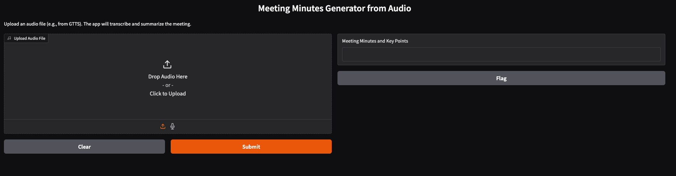Focus the Meeting Minutes and Key Points textbox
Viewport: 676px width, 176px height.
(501, 54)
